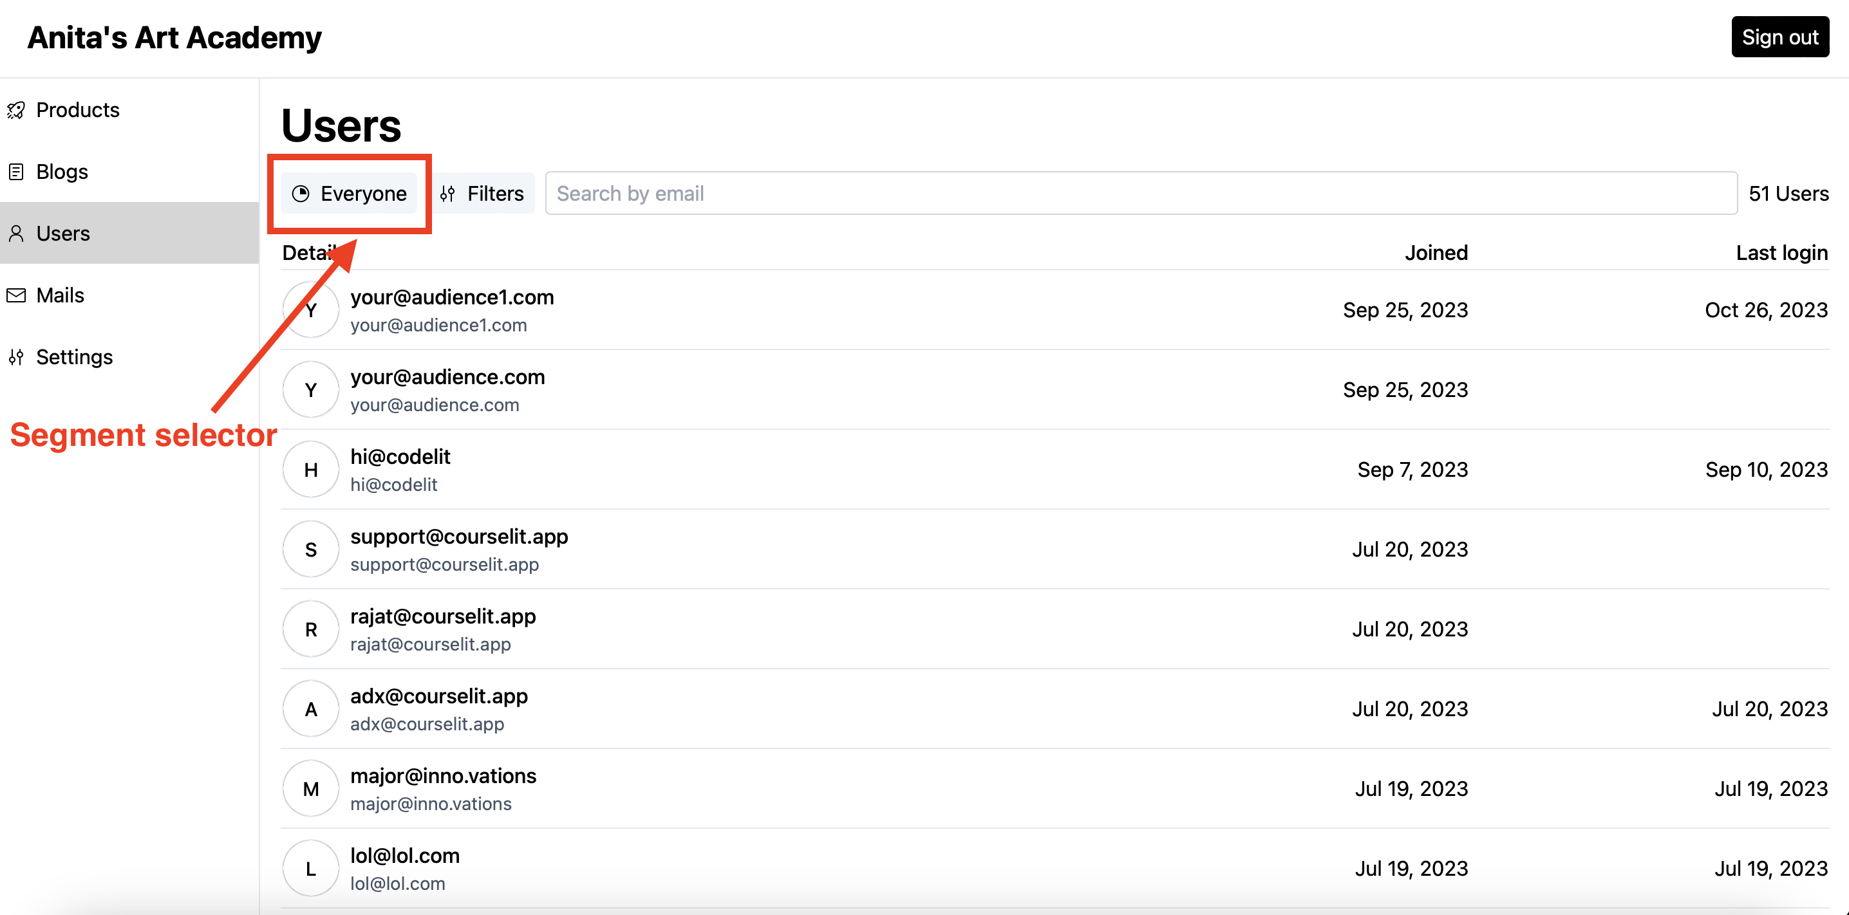Click the filter sliders icon beside Filters
The height and width of the screenshot is (915, 1849).
click(x=448, y=193)
